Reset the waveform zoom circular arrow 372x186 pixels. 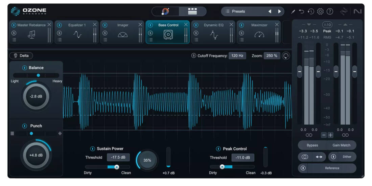point(286,56)
